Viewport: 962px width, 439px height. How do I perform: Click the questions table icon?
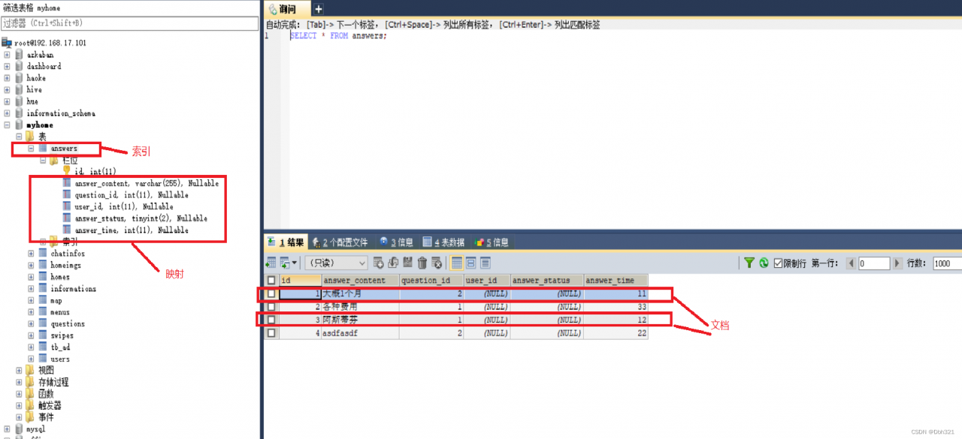[43, 324]
